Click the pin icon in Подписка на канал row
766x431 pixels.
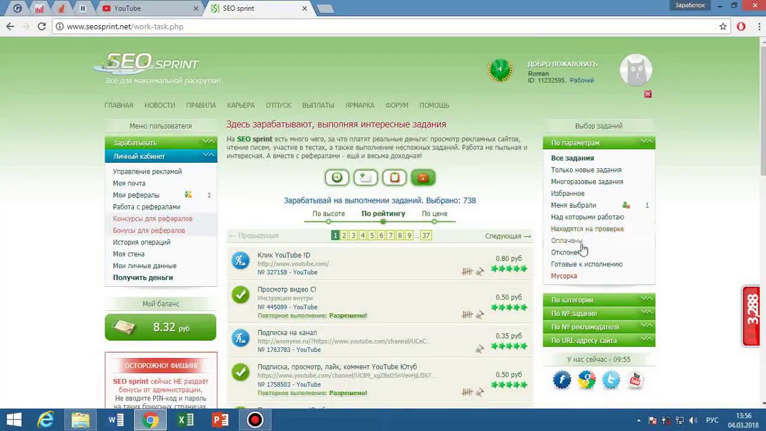point(479,349)
